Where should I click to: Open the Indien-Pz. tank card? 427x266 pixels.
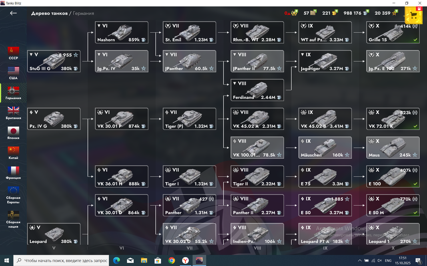(x=257, y=234)
